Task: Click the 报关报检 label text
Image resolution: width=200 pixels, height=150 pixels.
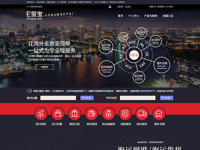Action: coord(92,124)
